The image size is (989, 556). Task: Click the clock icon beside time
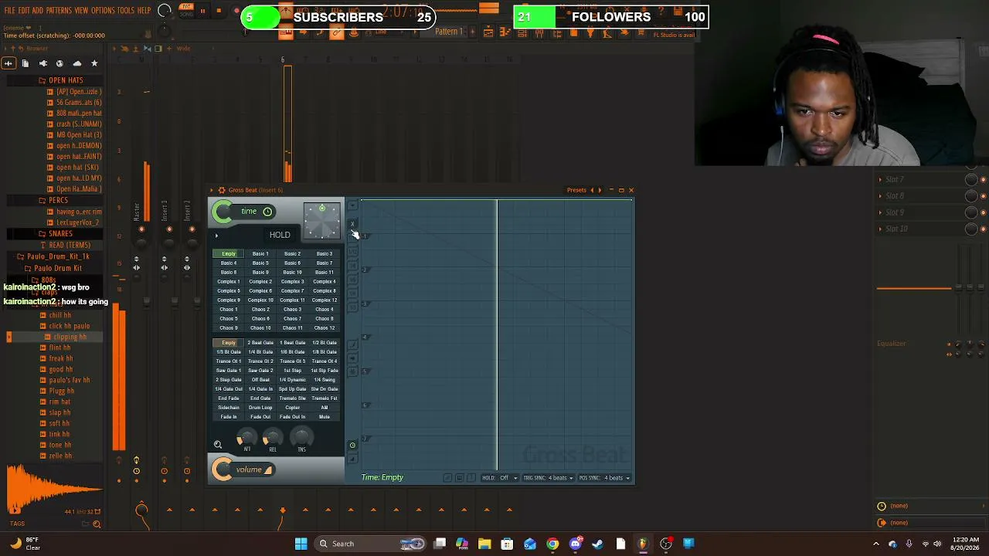pyautogui.click(x=267, y=212)
